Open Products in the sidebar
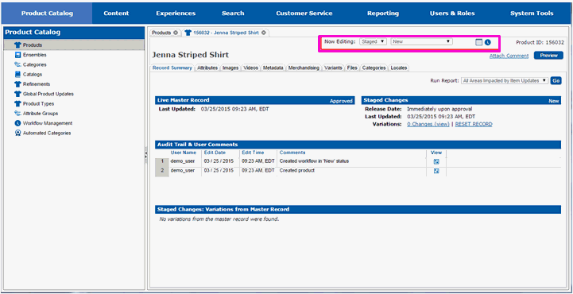Screen dimensions: 573x294 tap(74, 45)
